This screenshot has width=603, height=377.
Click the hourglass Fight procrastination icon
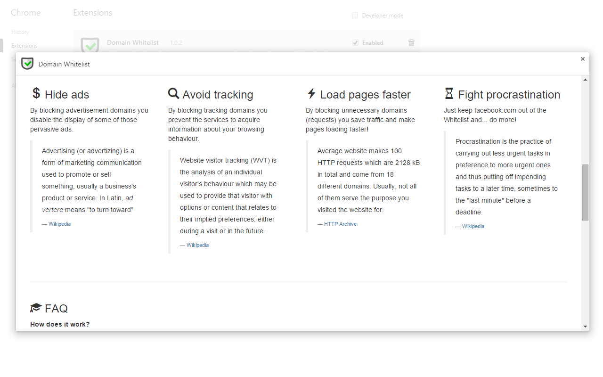coord(449,93)
